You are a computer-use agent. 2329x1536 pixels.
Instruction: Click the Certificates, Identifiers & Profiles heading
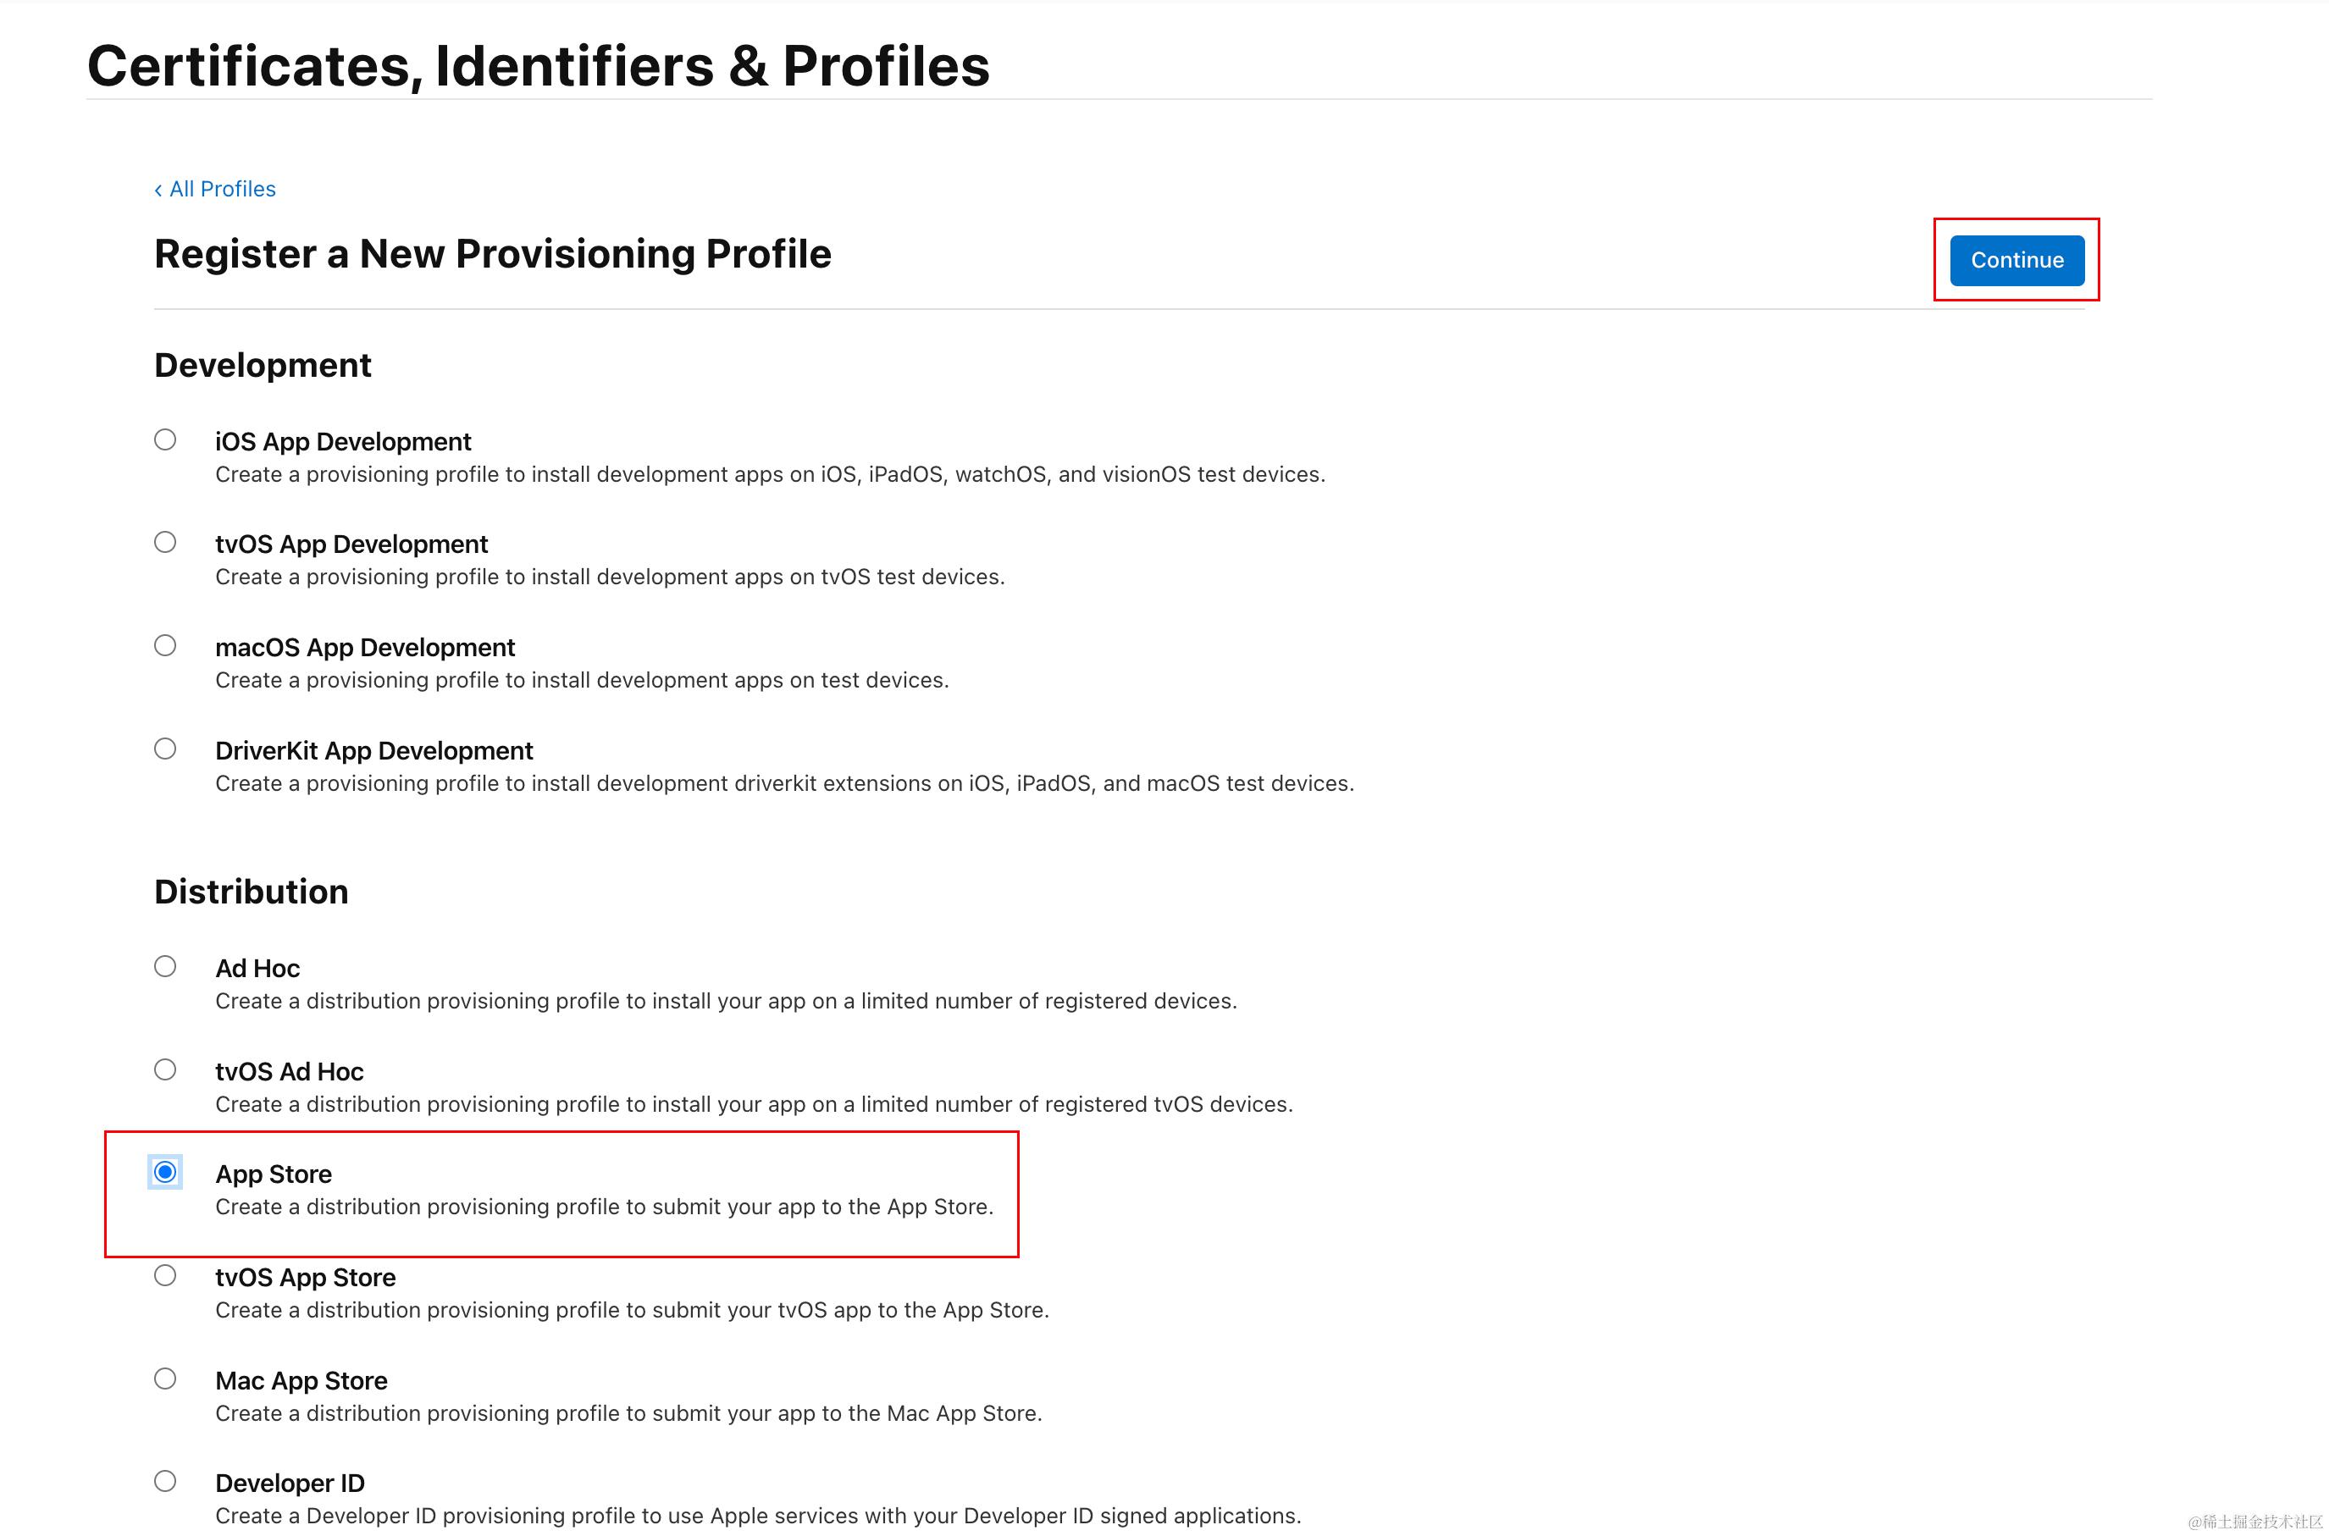(538, 66)
